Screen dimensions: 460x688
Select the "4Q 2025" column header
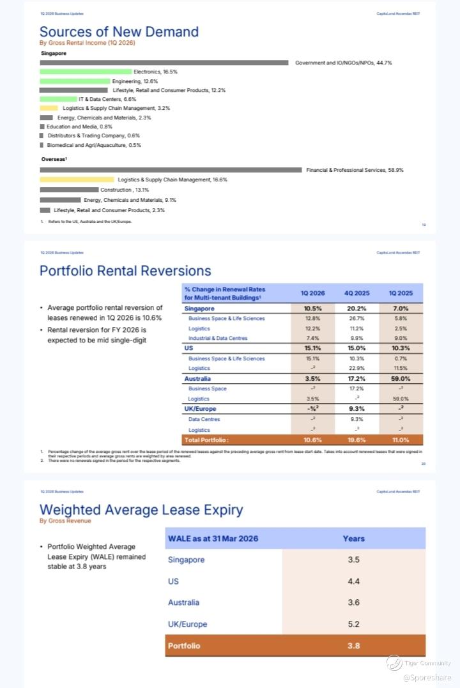click(x=357, y=293)
